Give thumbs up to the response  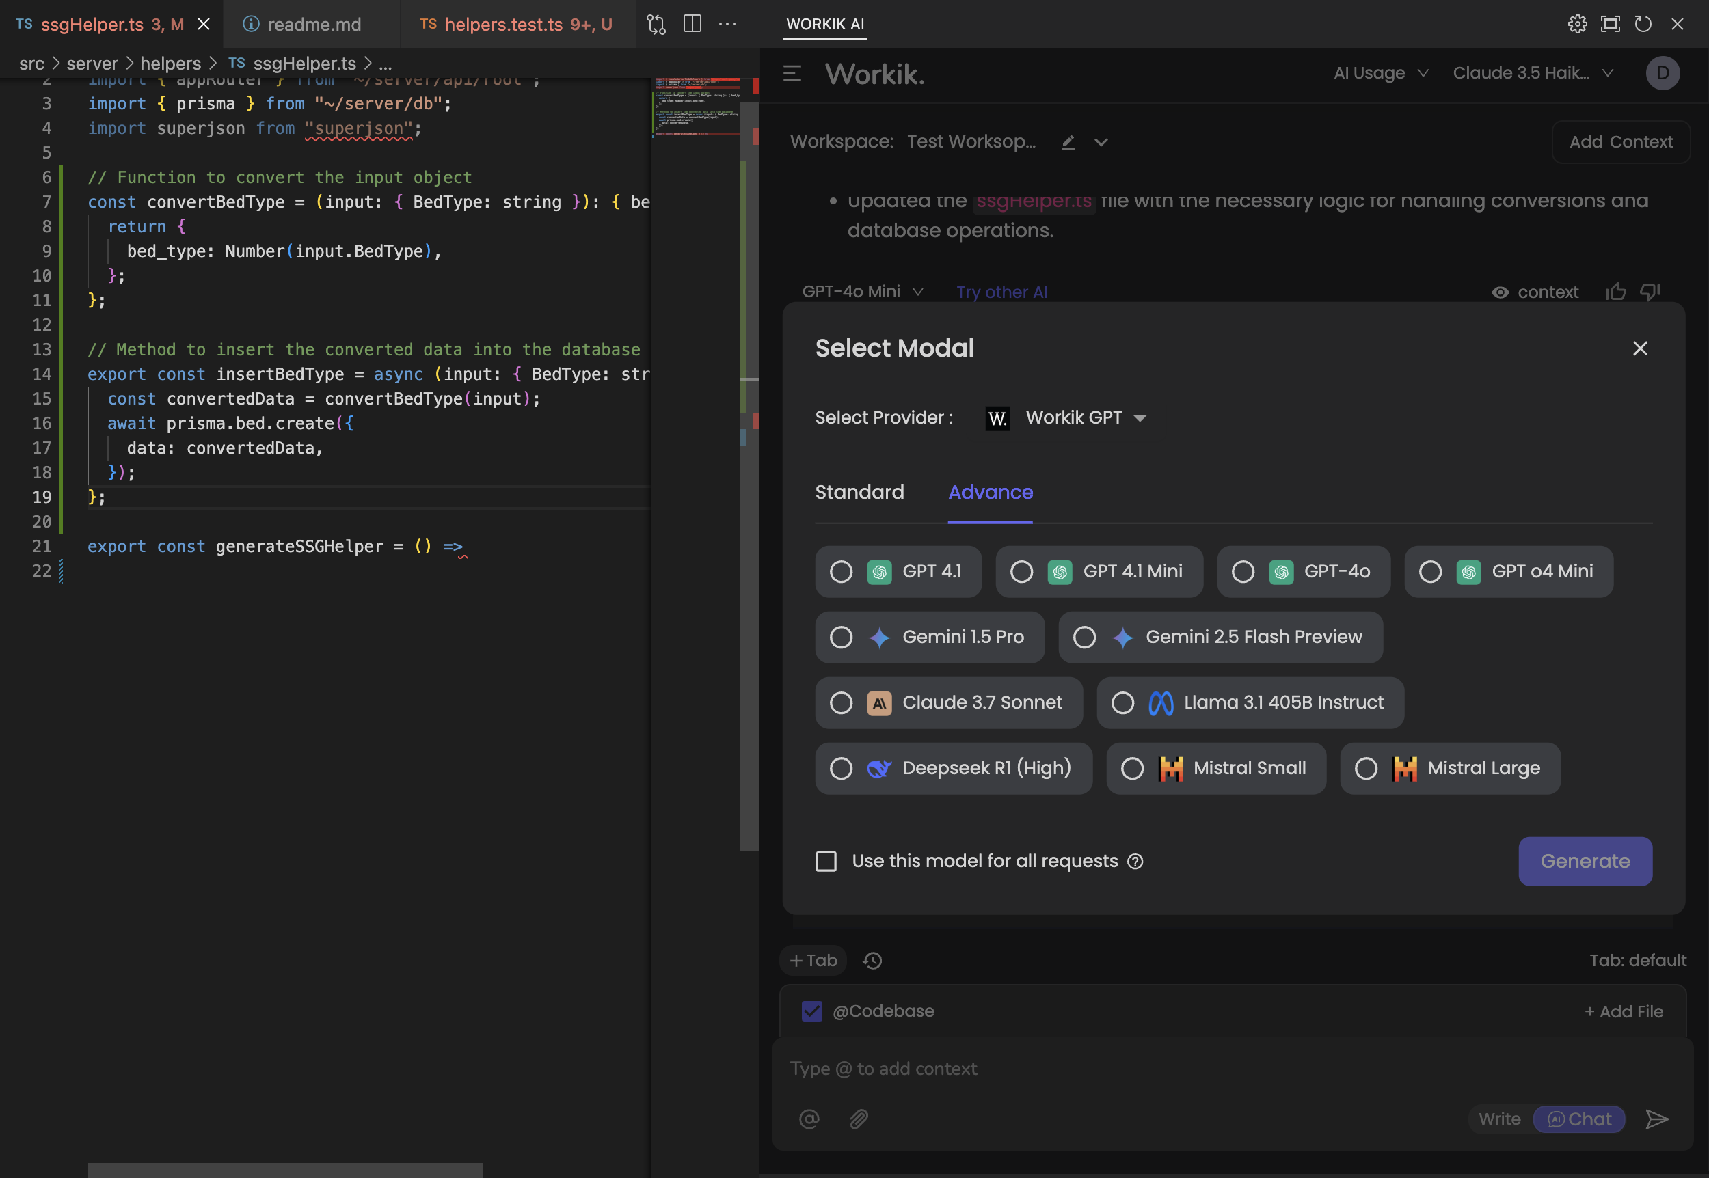click(1615, 292)
